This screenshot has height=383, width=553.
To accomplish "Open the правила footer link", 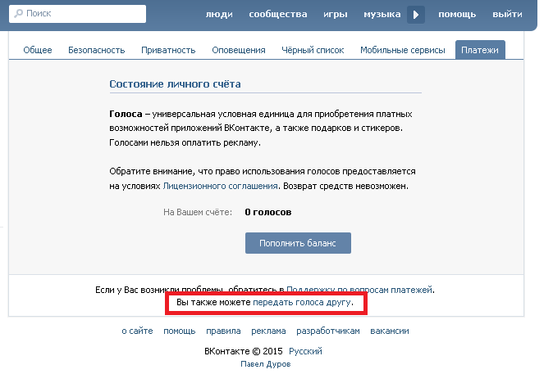I will [223, 331].
